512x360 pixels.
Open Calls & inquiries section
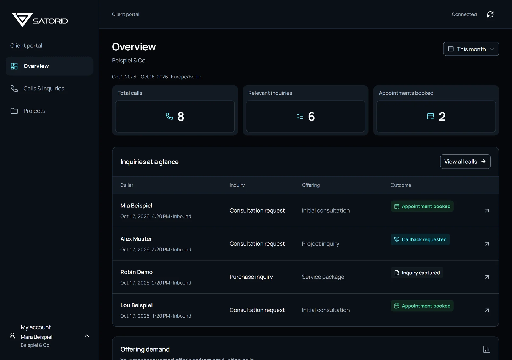(49, 89)
